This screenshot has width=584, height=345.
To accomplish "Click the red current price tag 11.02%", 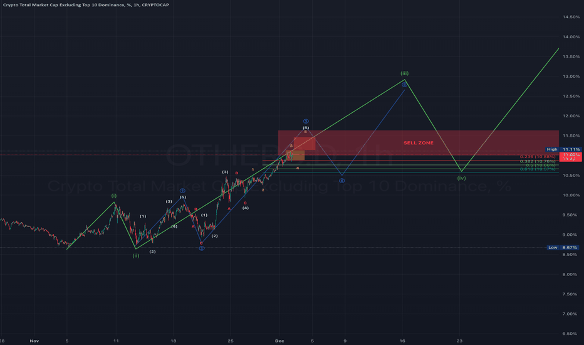I will point(571,156).
